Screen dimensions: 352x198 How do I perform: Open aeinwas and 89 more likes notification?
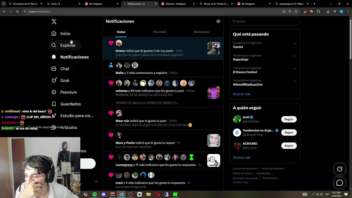pos(163,92)
